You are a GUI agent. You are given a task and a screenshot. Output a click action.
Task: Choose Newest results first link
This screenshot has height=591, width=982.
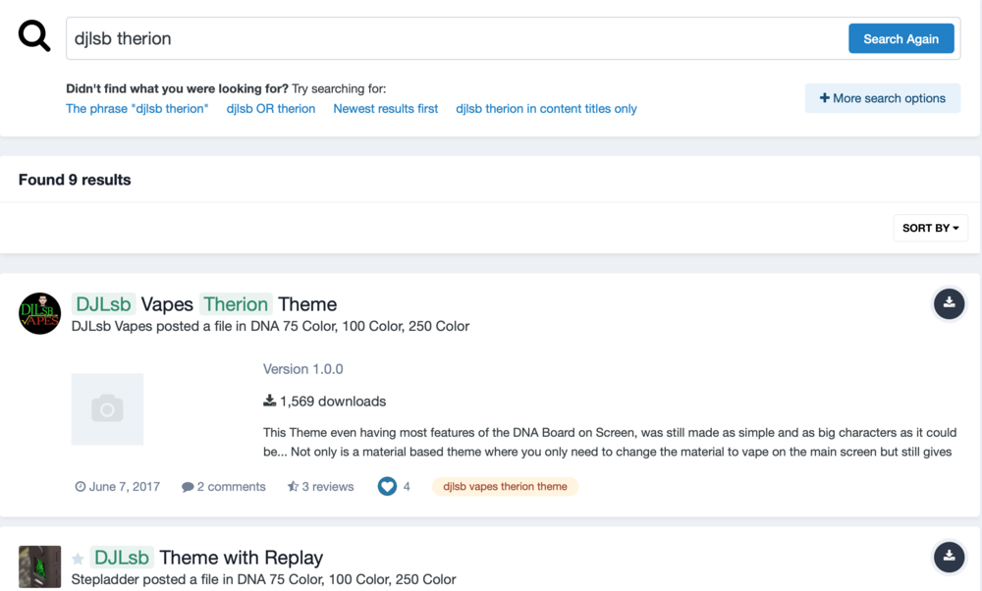pyautogui.click(x=385, y=108)
